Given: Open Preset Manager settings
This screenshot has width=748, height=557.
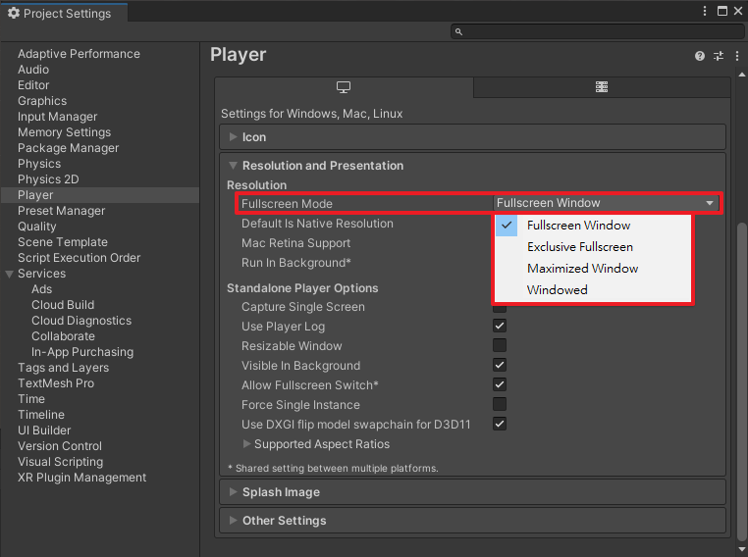Looking at the screenshot, I should pyautogui.click(x=61, y=211).
